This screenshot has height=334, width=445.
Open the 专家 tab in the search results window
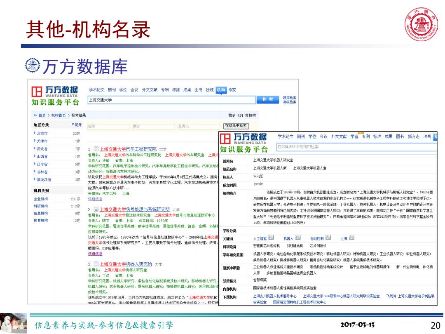click(232, 90)
